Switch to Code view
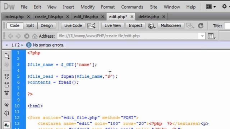 pos(15,25)
